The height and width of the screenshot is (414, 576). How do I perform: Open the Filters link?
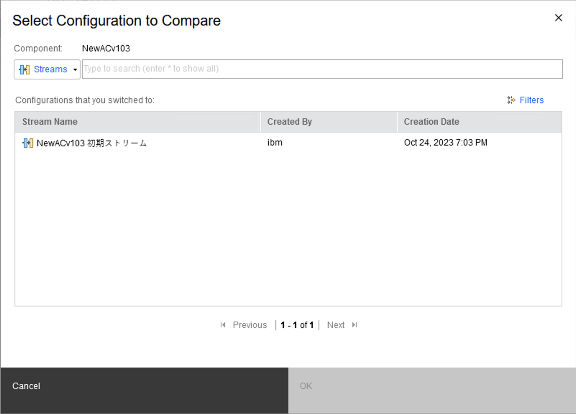(x=531, y=100)
